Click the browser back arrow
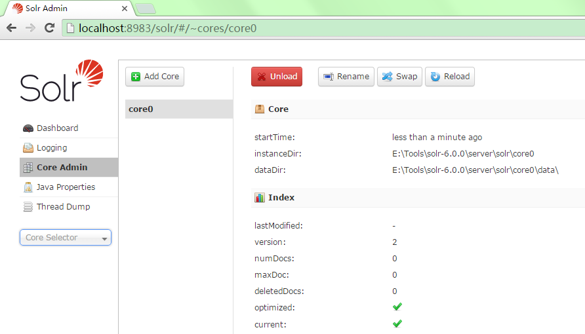Screen dimensions: 585x334 (12, 28)
